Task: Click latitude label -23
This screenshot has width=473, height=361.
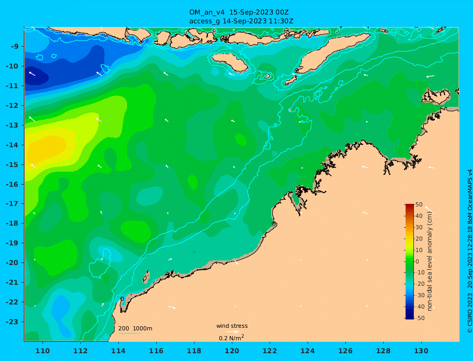Action: coord(12,322)
